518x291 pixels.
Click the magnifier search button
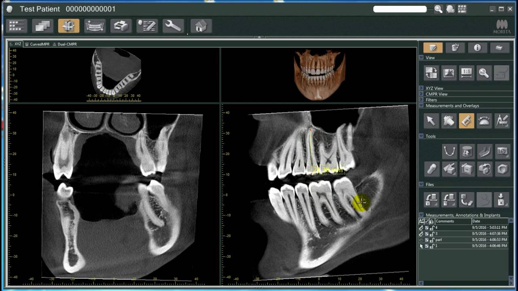pyautogui.click(x=438, y=9)
